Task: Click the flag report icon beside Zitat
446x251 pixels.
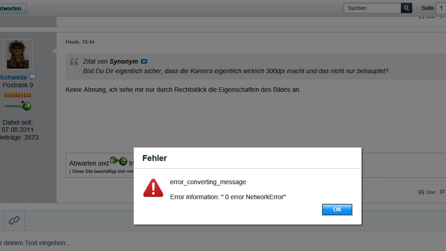Action: (442, 192)
